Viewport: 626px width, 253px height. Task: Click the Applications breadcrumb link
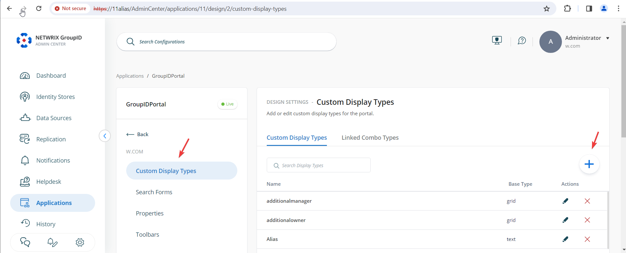click(130, 76)
